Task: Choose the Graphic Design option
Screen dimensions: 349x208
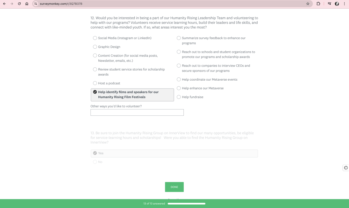Action: point(95,47)
